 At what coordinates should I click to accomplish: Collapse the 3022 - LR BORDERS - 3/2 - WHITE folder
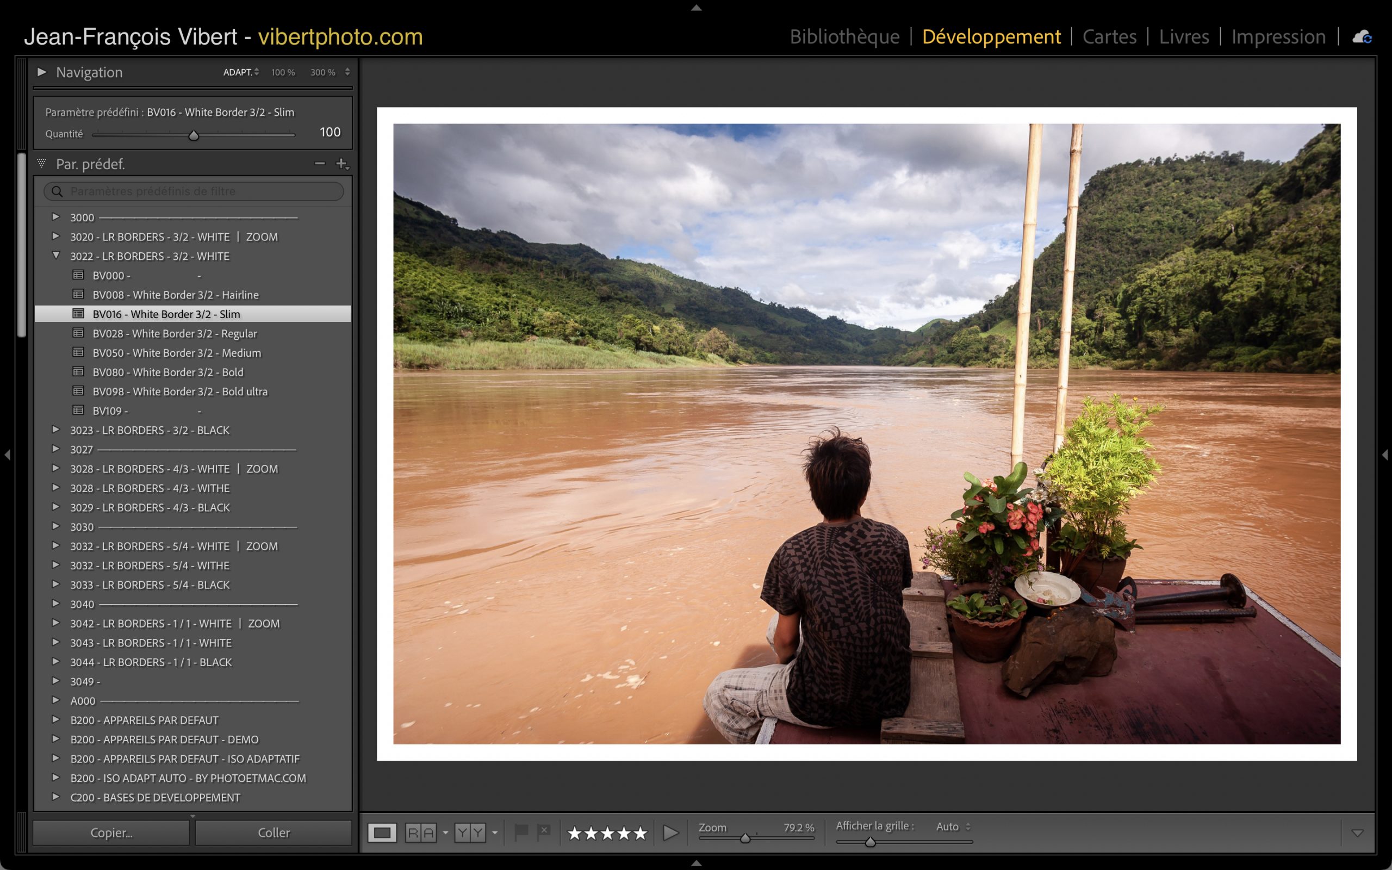click(x=56, y=256)
